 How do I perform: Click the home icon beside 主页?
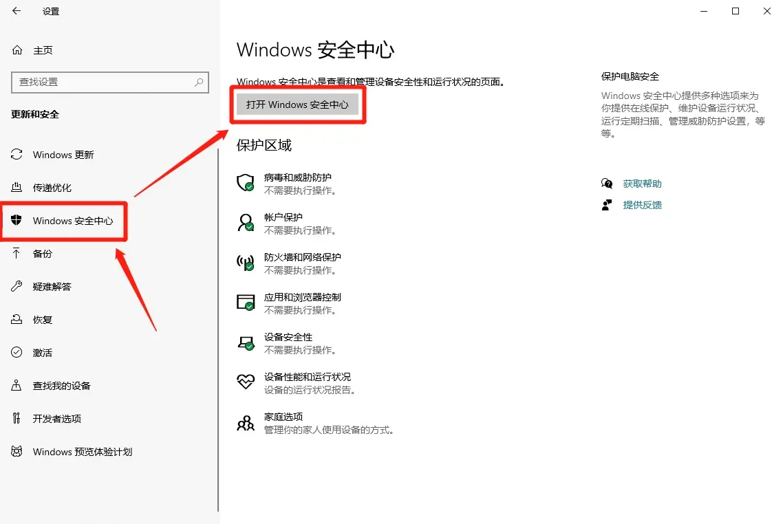17,50
